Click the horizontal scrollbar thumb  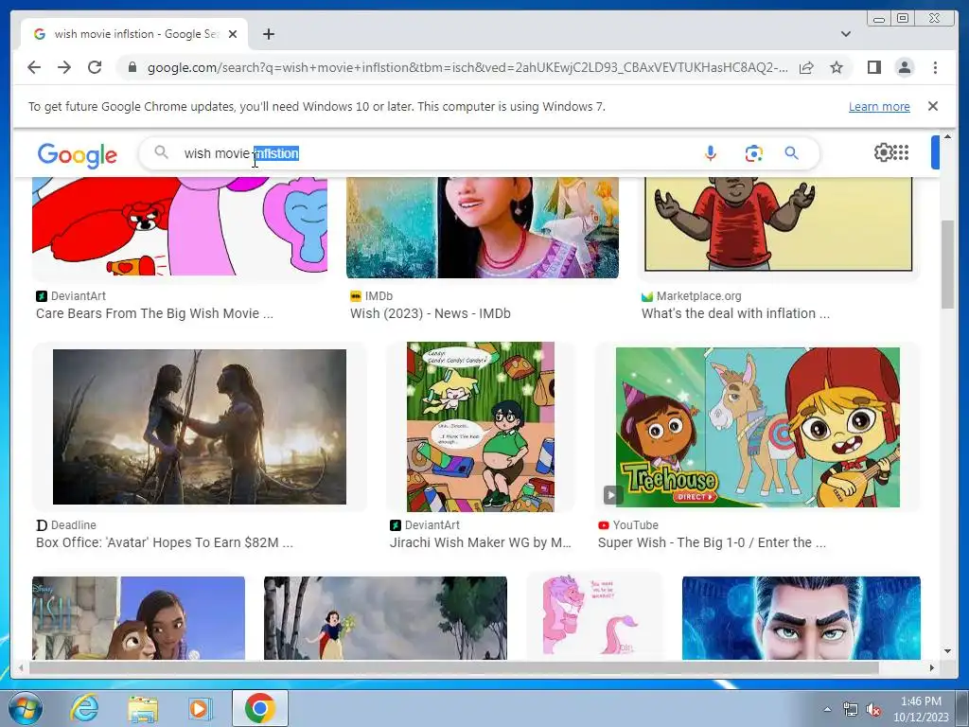coord(454,667)
